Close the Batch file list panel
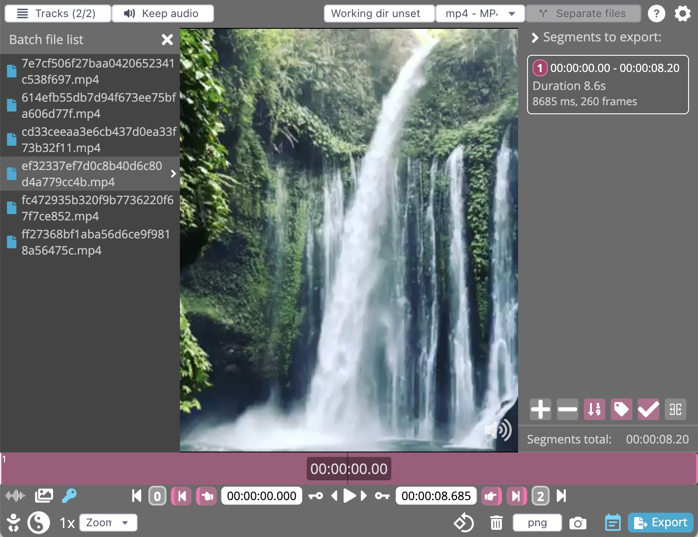Image resolution: width=698 pixels, height=537 pixels. [167, 40]
